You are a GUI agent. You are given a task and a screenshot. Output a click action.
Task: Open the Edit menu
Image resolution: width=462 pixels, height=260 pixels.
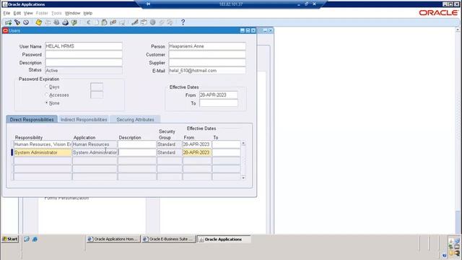tap(17, 13)
